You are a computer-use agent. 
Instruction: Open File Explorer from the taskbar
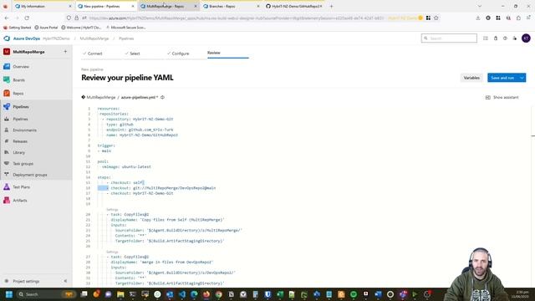(120, 294)
